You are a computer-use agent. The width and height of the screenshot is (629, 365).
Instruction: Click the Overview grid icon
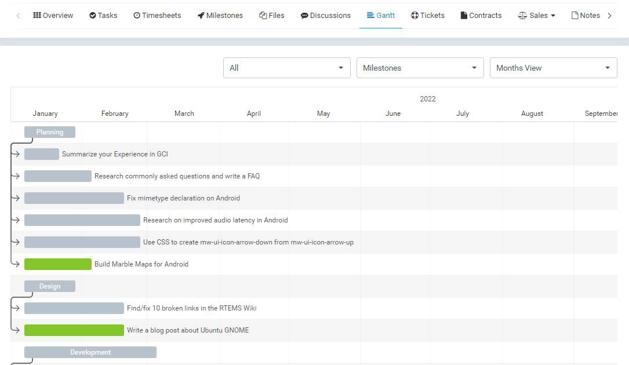point(37,16)
